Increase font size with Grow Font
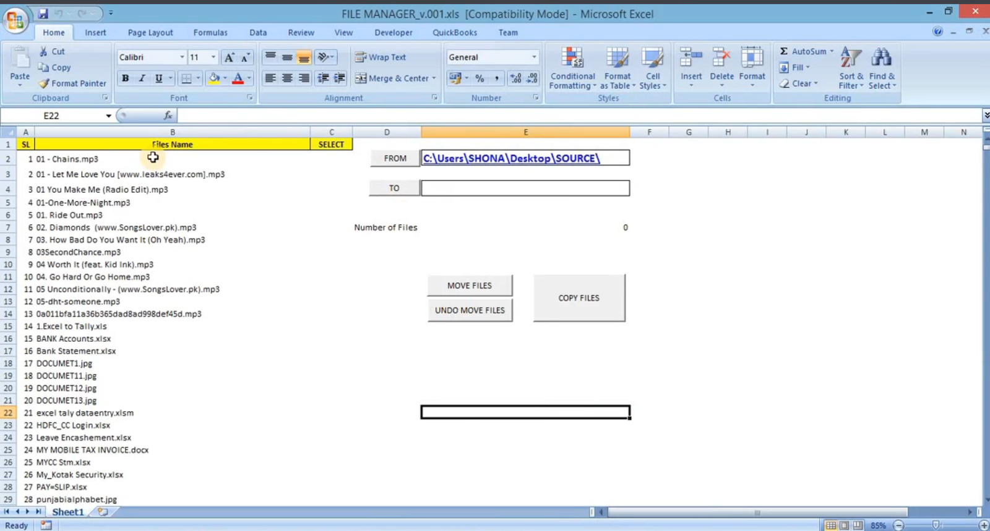This screenshot has width=990, height=531. click(229, 57)
